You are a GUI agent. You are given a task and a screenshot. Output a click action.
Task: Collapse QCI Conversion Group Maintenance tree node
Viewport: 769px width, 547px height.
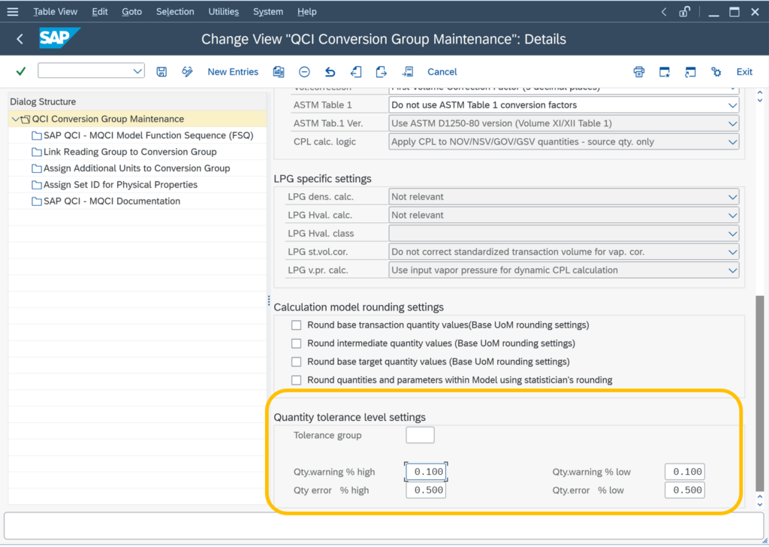coord(15,119)
